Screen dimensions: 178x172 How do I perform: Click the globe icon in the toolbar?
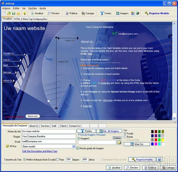tap(138, 13)
